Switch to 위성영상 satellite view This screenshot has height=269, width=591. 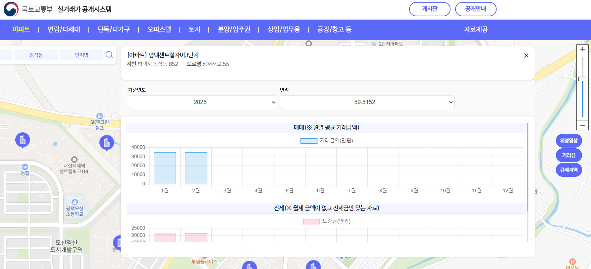click(569, 141)
